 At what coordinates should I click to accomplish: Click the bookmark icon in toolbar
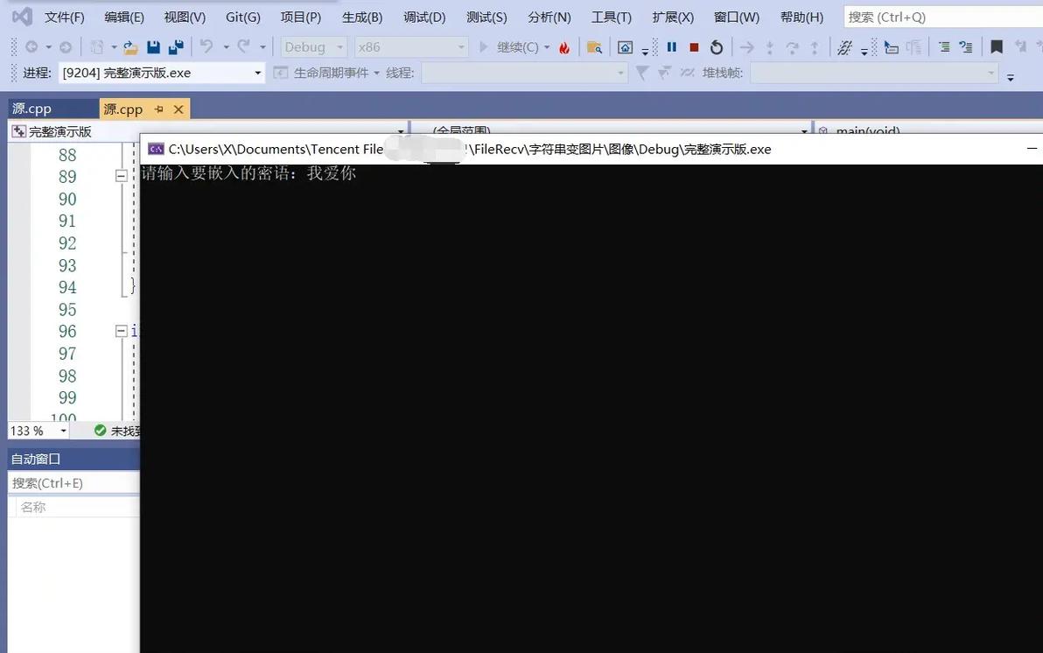(997, 46)
